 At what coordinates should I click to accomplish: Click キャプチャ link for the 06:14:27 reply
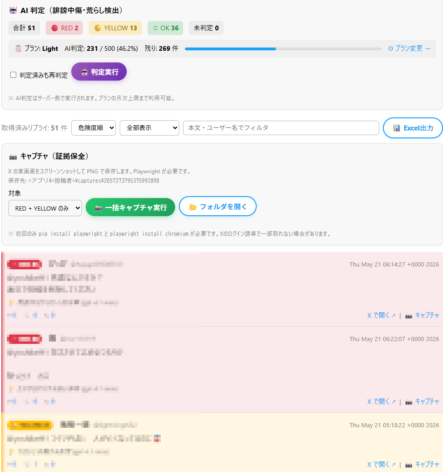tap(427, 315)
